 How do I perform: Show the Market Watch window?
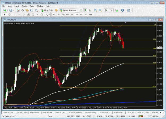coord(18,10)
